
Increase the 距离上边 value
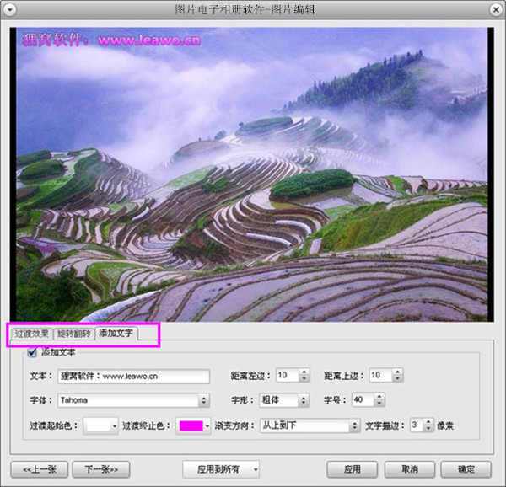(397, 372)
